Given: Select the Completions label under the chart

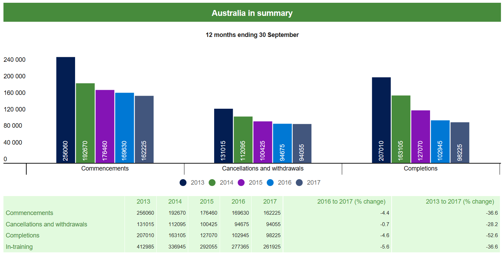Looking at the screenshot, I should coord(421,168).
